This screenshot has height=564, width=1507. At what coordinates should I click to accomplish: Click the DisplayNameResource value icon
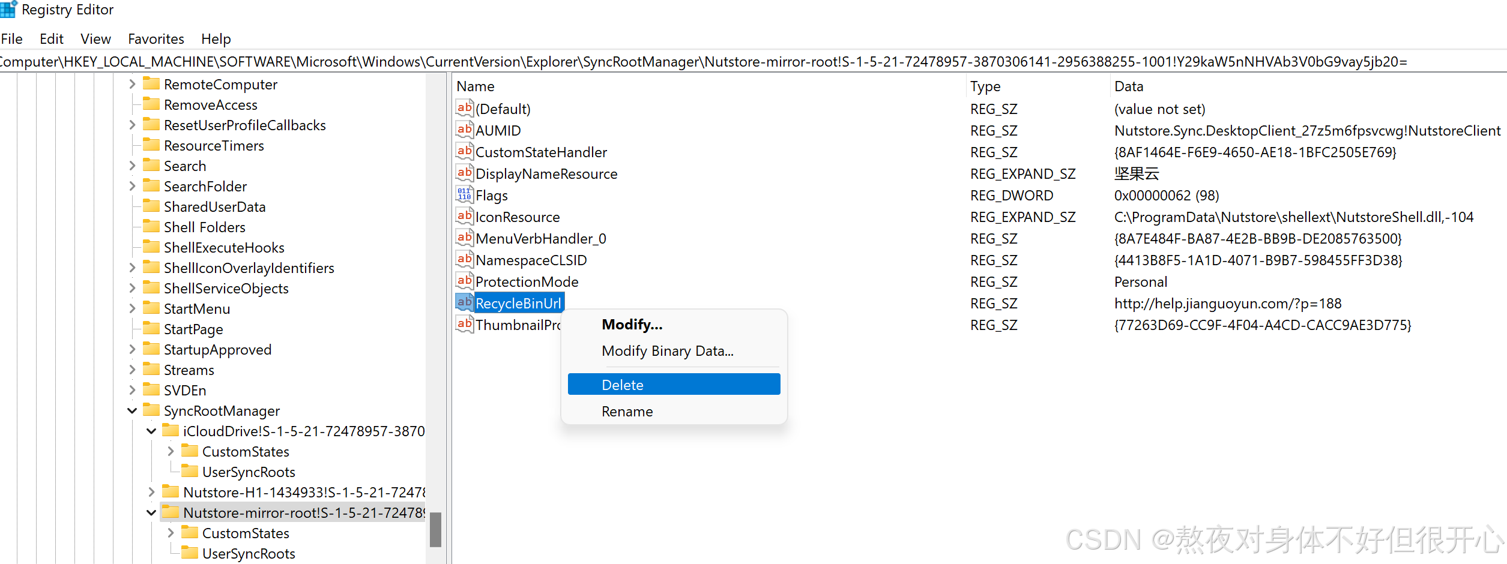coord(465,173)
